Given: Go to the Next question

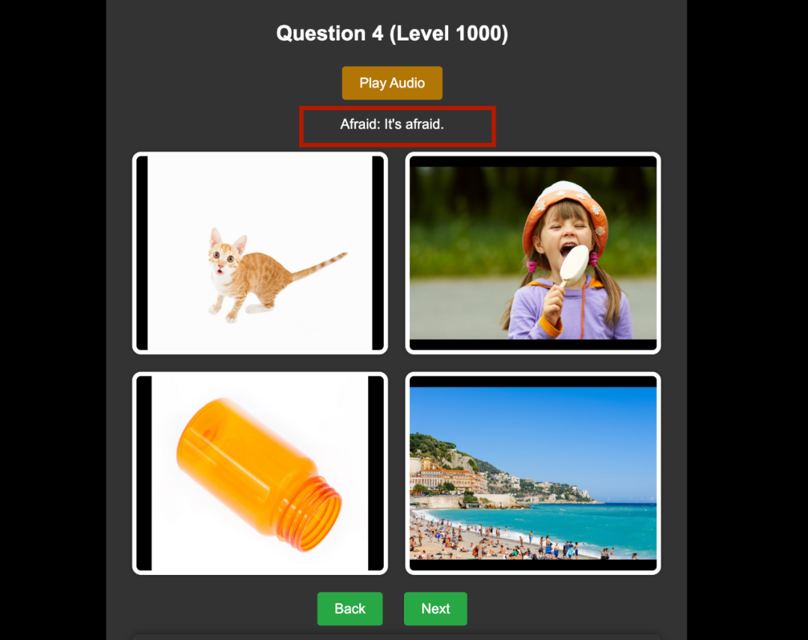Looking at the screenshot, I should 435,609.
